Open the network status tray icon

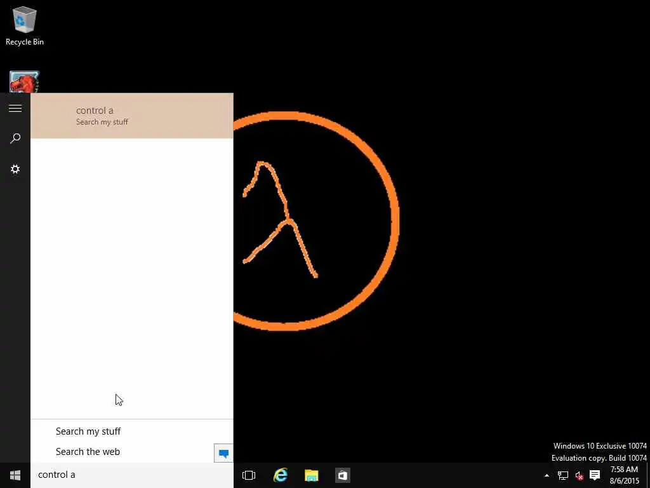[x=562, y=475]
